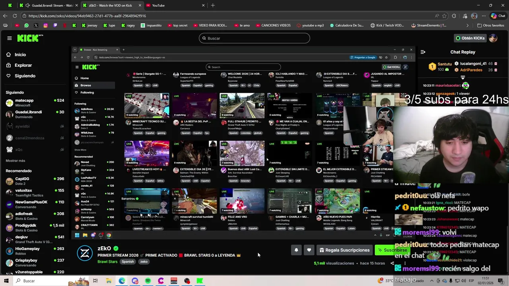This screenshot has height=286, width=509.
Task: Click the Windows Start button
Action: [x=6, y=281]
